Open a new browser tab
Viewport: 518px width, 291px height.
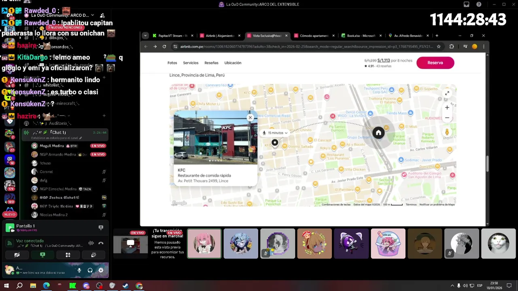tap(437, 36)
